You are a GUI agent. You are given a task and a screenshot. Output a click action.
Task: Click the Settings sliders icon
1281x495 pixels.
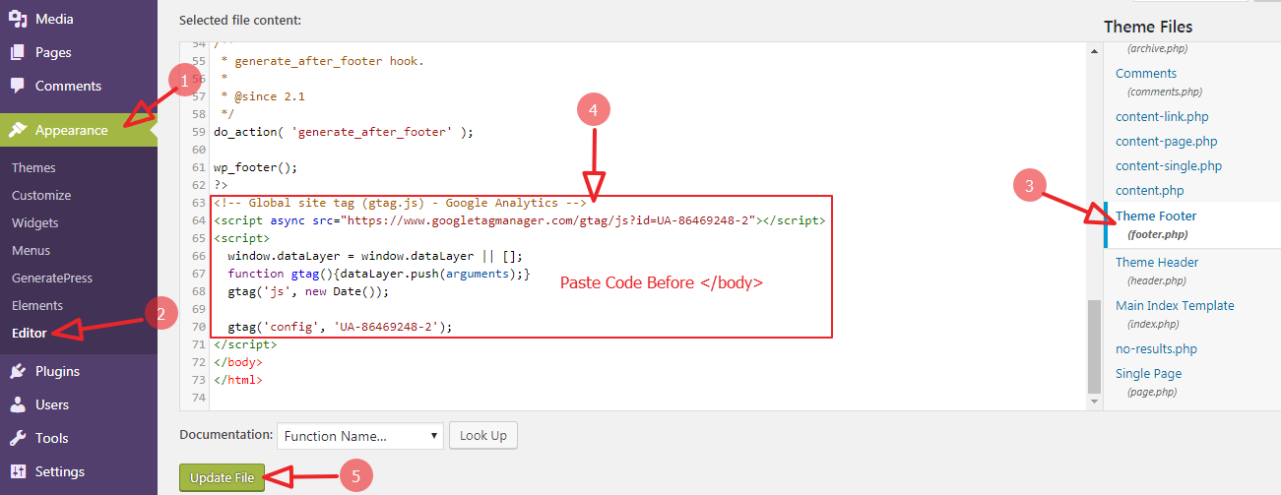18,471
